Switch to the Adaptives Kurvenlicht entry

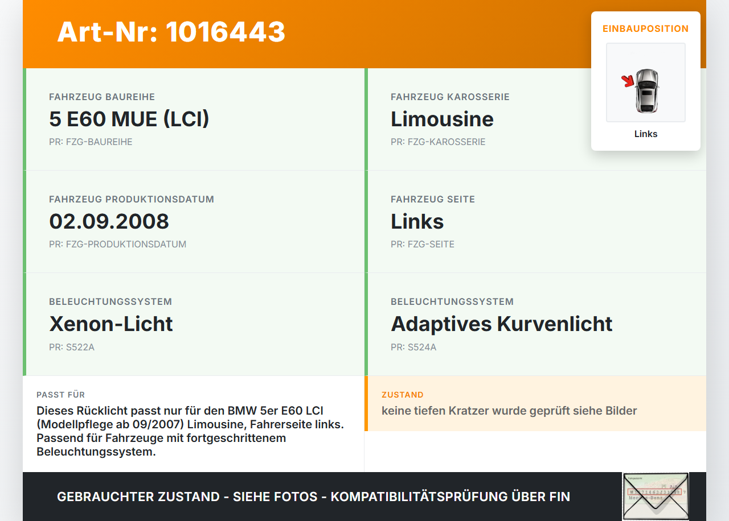(x=501, y=324)
